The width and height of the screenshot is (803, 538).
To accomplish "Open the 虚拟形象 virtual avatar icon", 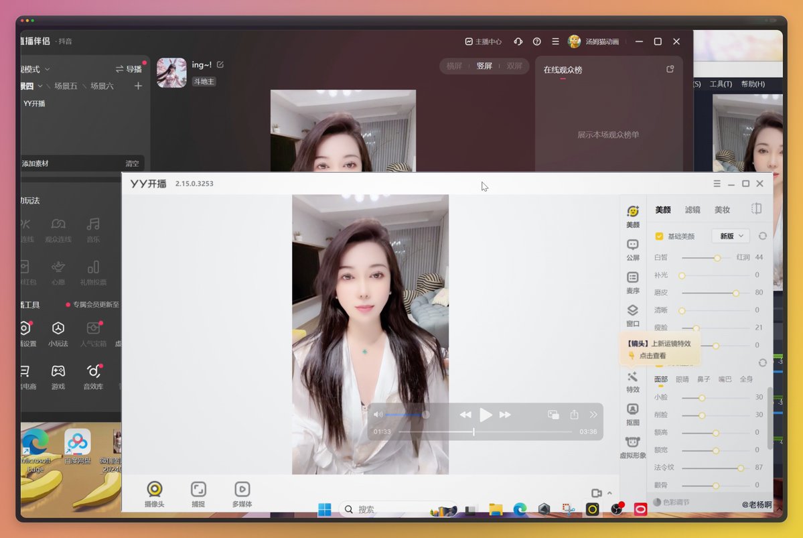I will pos(633,448).
